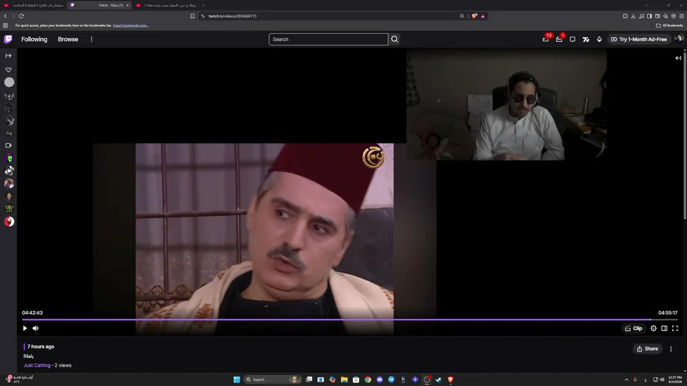This screenshot has width=687, height=386.
Task: Toggle fullscreen on the video player
Action: [675, 328]
